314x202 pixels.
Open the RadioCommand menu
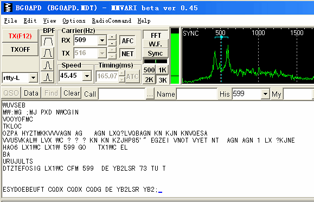112,21
